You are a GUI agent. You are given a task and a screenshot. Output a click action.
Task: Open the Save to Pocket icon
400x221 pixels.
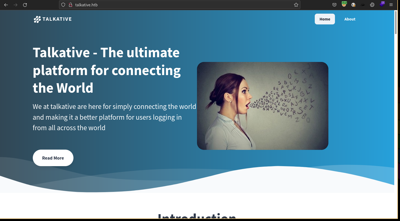pos(334,5)
